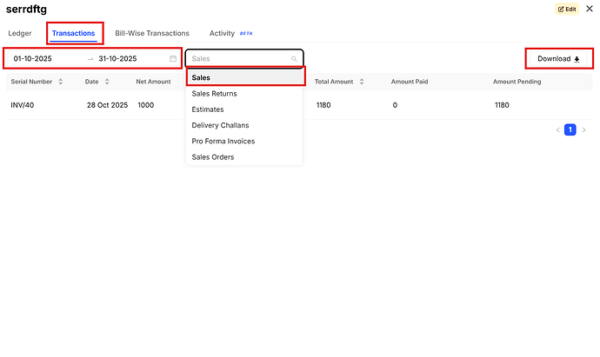Go to next page arrow
Viewport: 600px width, 357px height.
tap(584, 130)
